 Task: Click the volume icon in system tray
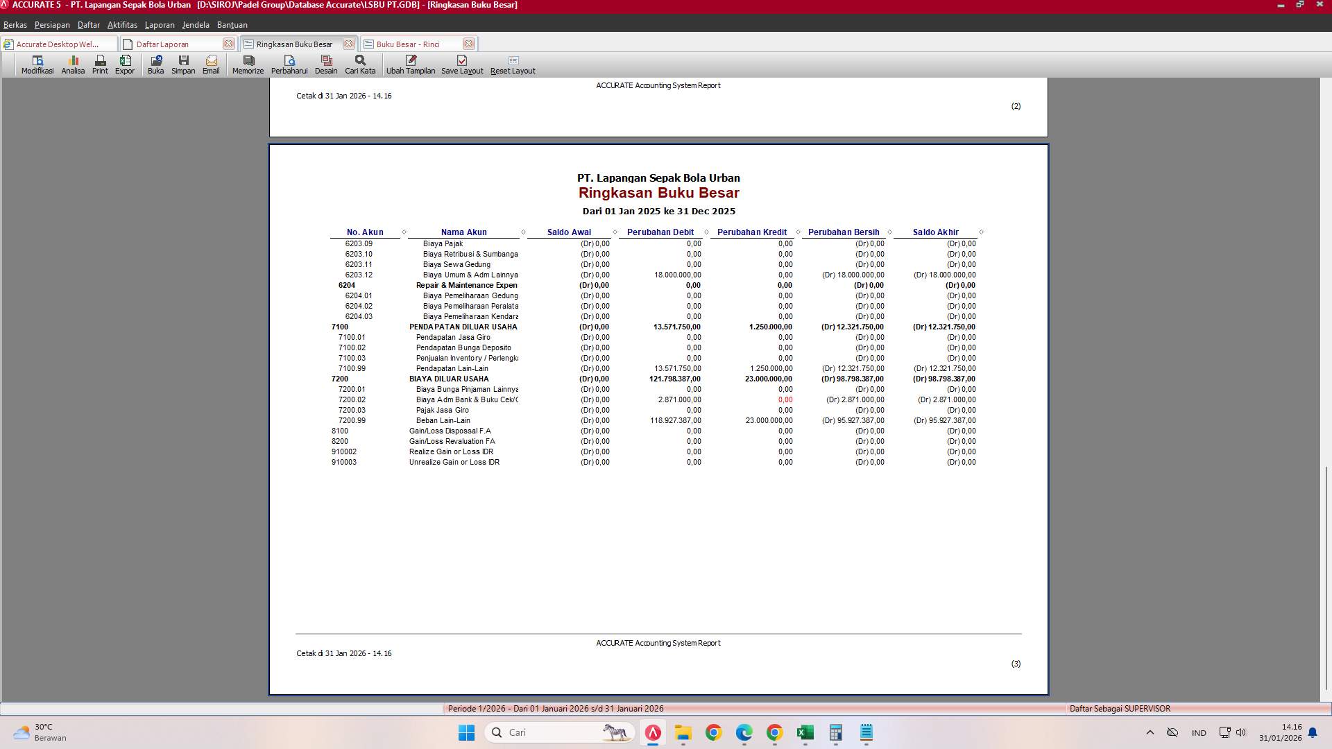click(x=1241, y=732)
